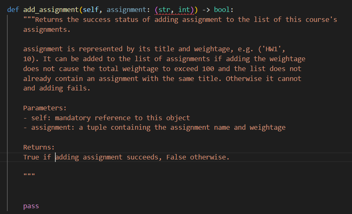Click the 'self' parameter in the signature

[91, 10]
